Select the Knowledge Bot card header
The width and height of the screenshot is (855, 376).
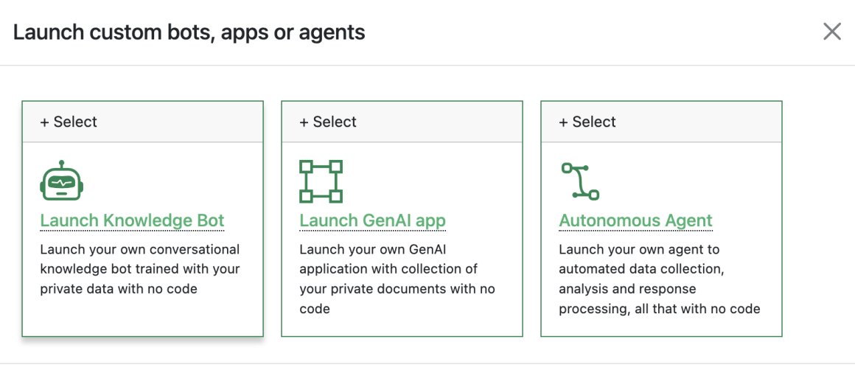coord(143,122)
